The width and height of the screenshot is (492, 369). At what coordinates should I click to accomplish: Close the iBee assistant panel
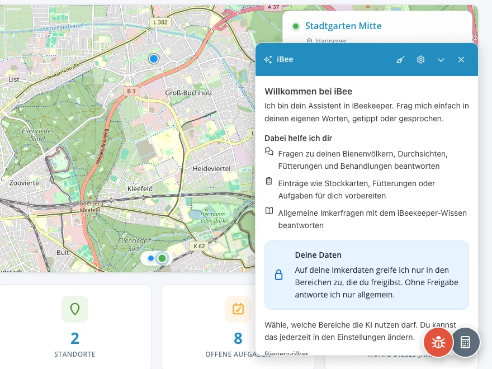point(461,60)
